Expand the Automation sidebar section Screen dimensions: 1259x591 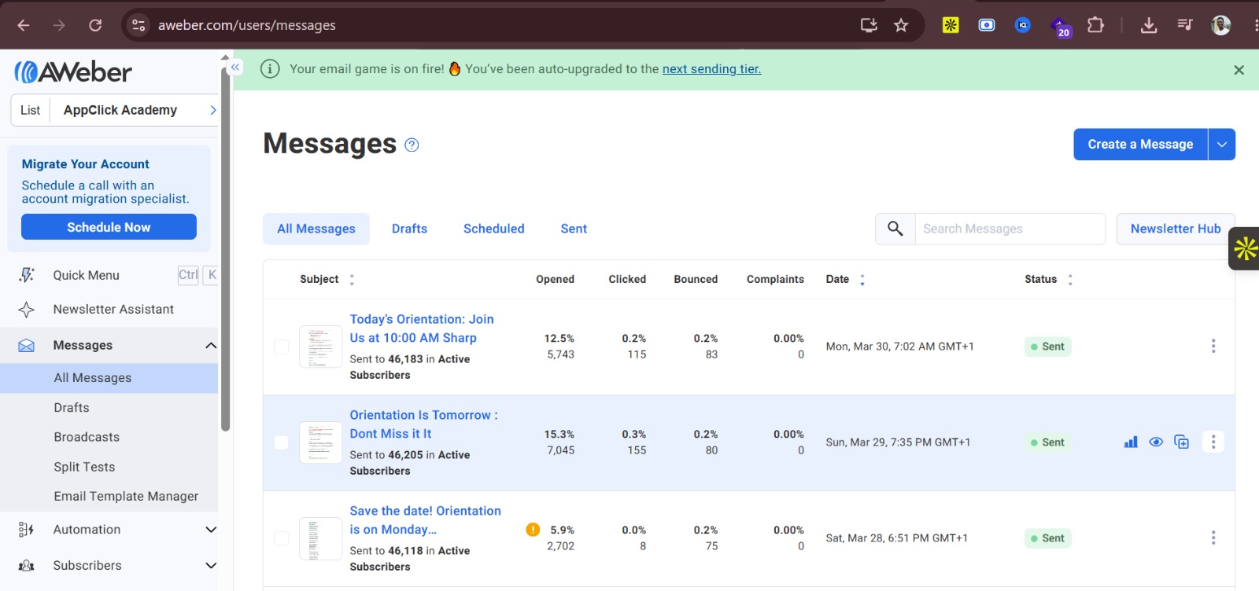210,530
